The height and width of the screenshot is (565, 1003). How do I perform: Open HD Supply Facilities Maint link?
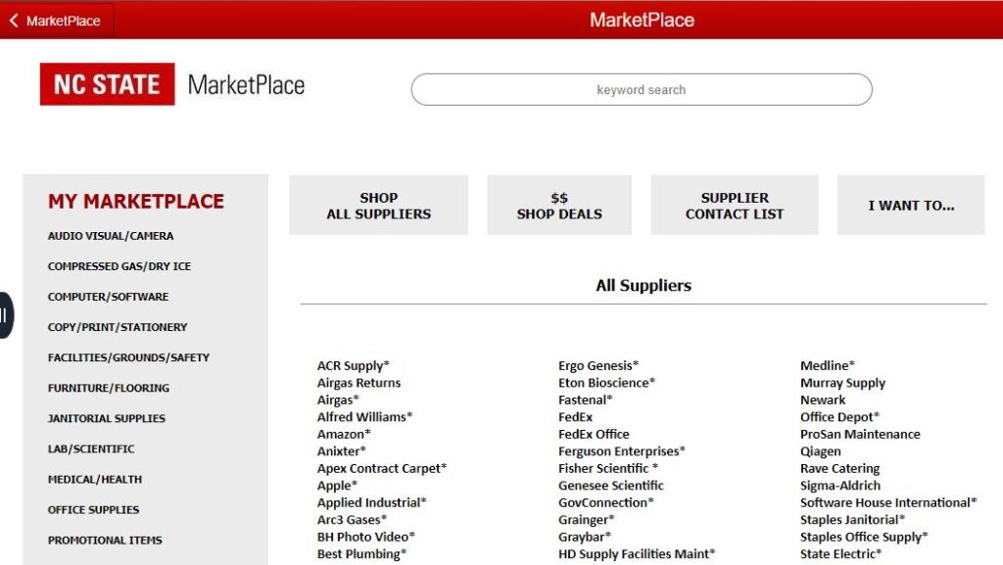coord(637,554)
